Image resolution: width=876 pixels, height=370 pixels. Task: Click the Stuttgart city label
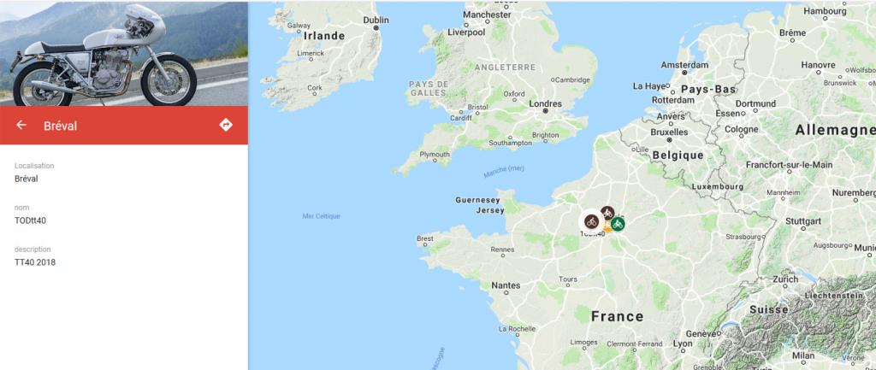[802, 221]
